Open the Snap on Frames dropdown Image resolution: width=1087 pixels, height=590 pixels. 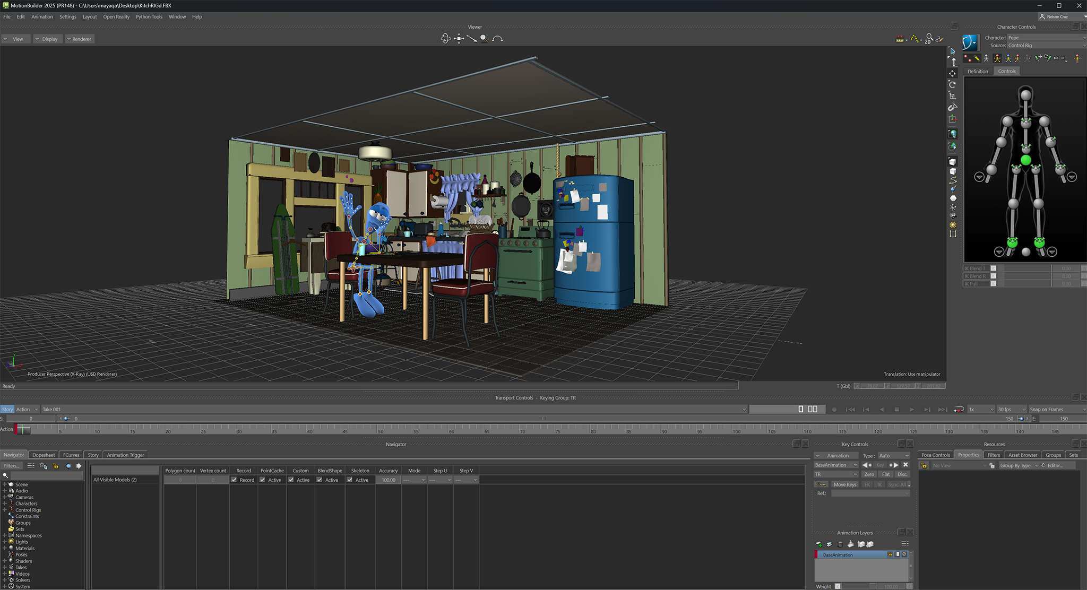(x=1056, y=410)
